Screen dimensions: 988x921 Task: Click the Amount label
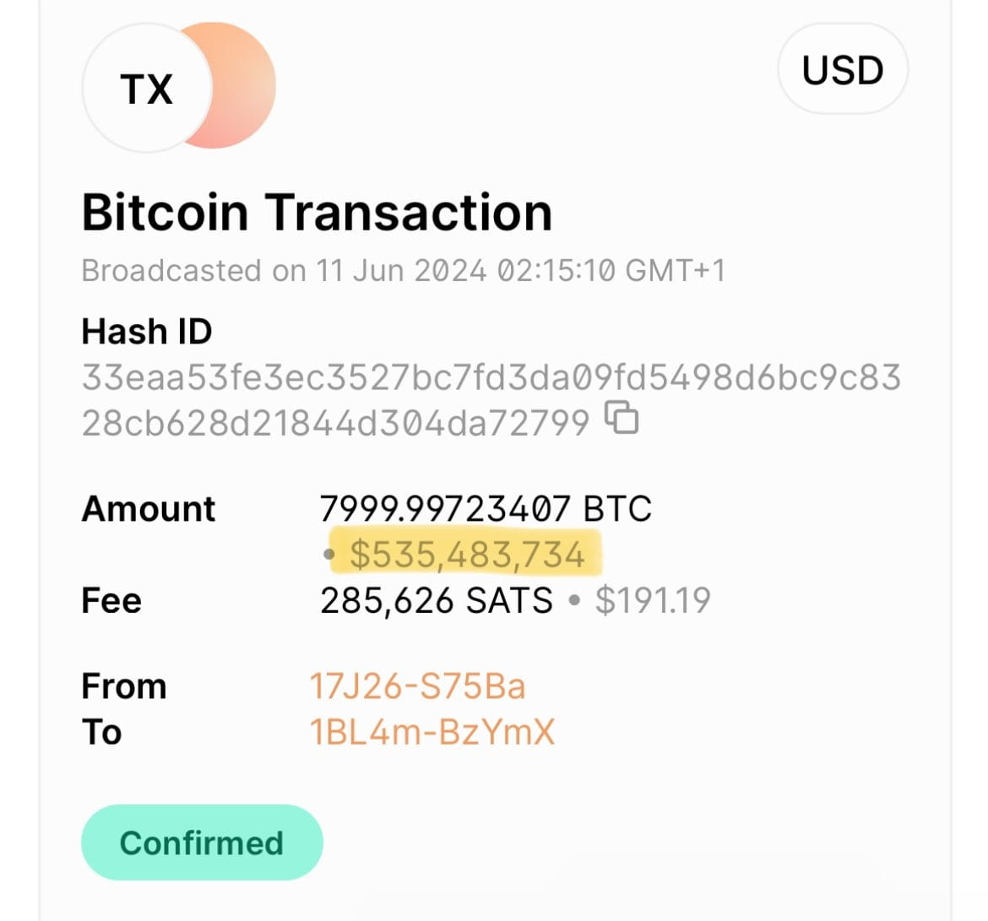pos(149,509)
